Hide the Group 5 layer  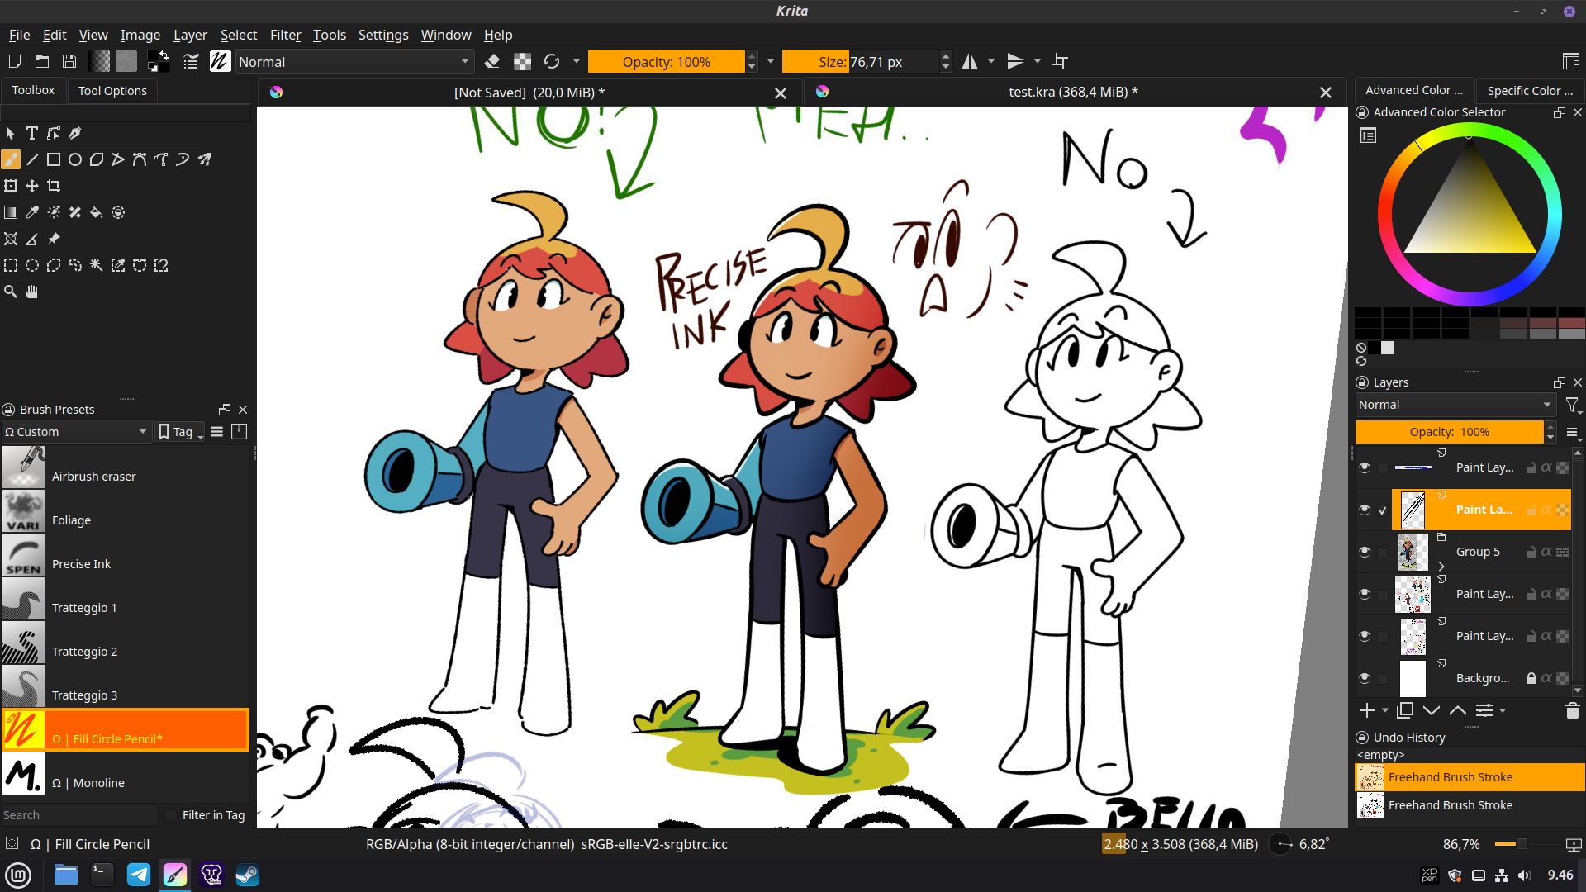[x=1365, y=552]
